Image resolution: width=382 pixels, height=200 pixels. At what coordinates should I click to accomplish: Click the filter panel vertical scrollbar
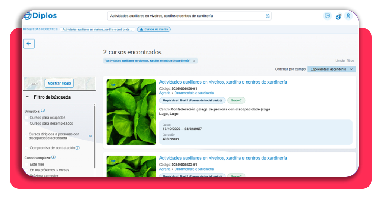[94, 137]
